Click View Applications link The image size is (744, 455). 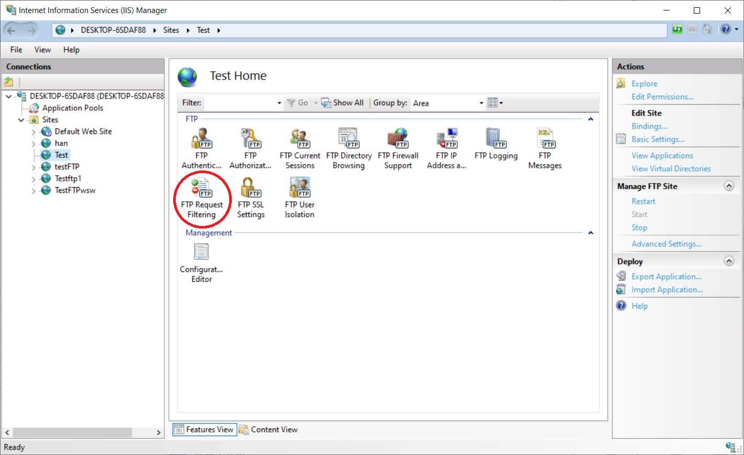pyautogui.click(x=662, y=155)
